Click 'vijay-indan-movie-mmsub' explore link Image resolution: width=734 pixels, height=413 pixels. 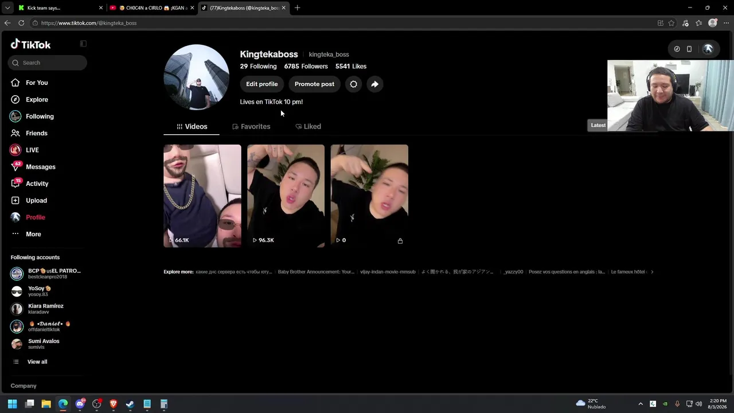[388, 272]
